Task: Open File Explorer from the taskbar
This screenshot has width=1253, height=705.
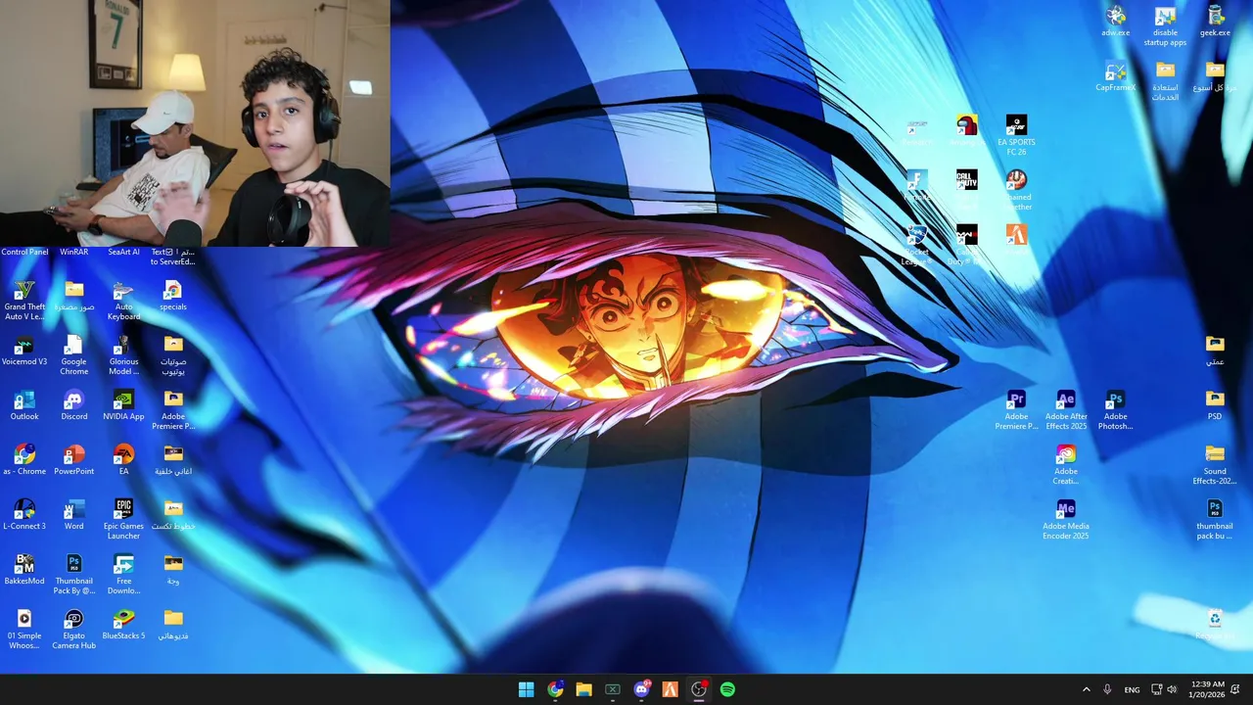Action: point(583,689)
